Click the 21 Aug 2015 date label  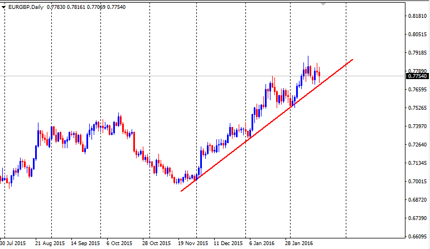50,243
